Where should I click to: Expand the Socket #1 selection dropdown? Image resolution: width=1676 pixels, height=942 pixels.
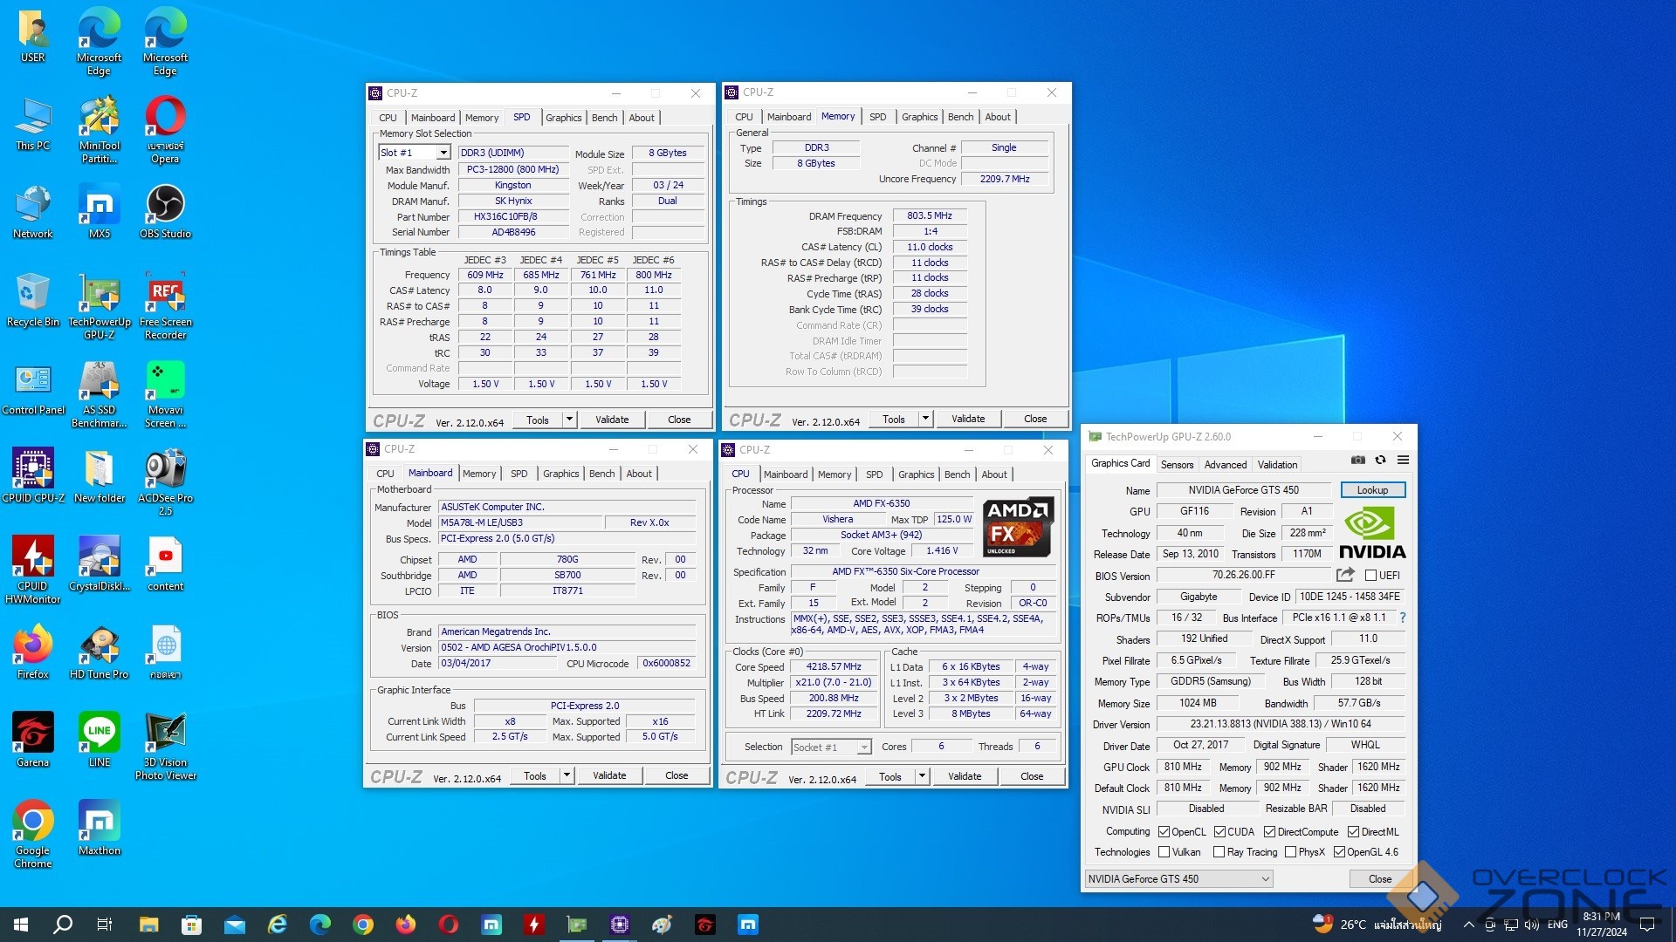click(x=863, y=747)
